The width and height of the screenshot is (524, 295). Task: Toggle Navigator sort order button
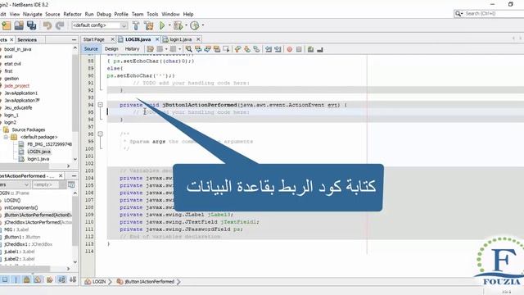click(x=62, y=279)
